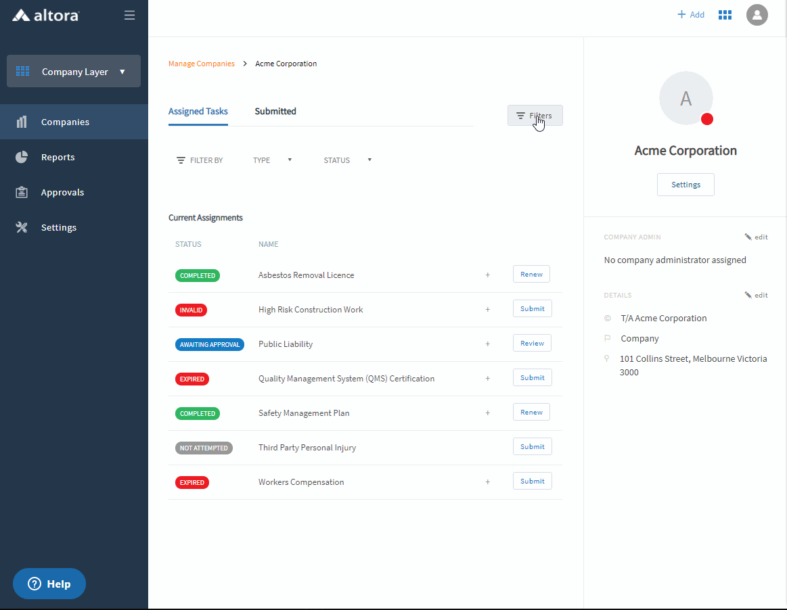This screenshot has height=610, width=787.
Task: Open the apps grid icon
Action: point(725,15)
